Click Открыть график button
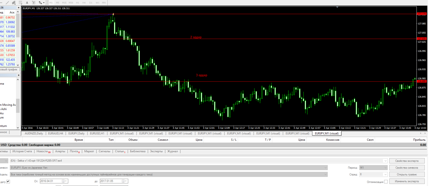 (x=407, y=174)
